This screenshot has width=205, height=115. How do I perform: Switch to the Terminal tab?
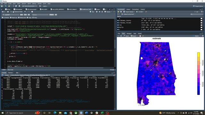11,73
